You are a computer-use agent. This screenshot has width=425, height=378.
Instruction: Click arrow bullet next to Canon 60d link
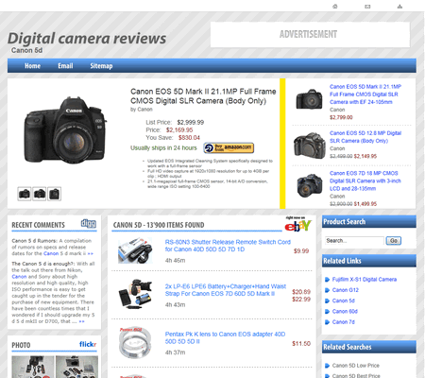pos(327,312)
